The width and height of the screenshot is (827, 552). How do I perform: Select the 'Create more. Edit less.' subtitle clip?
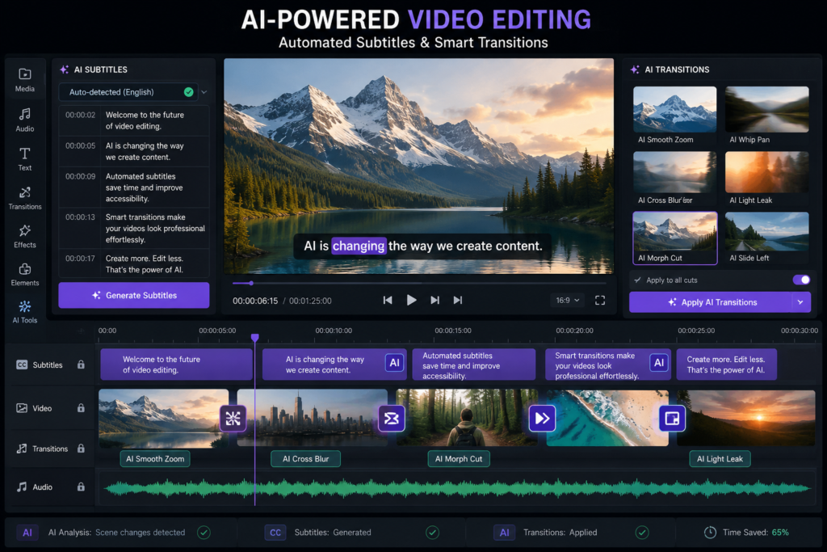click(727, 364)
